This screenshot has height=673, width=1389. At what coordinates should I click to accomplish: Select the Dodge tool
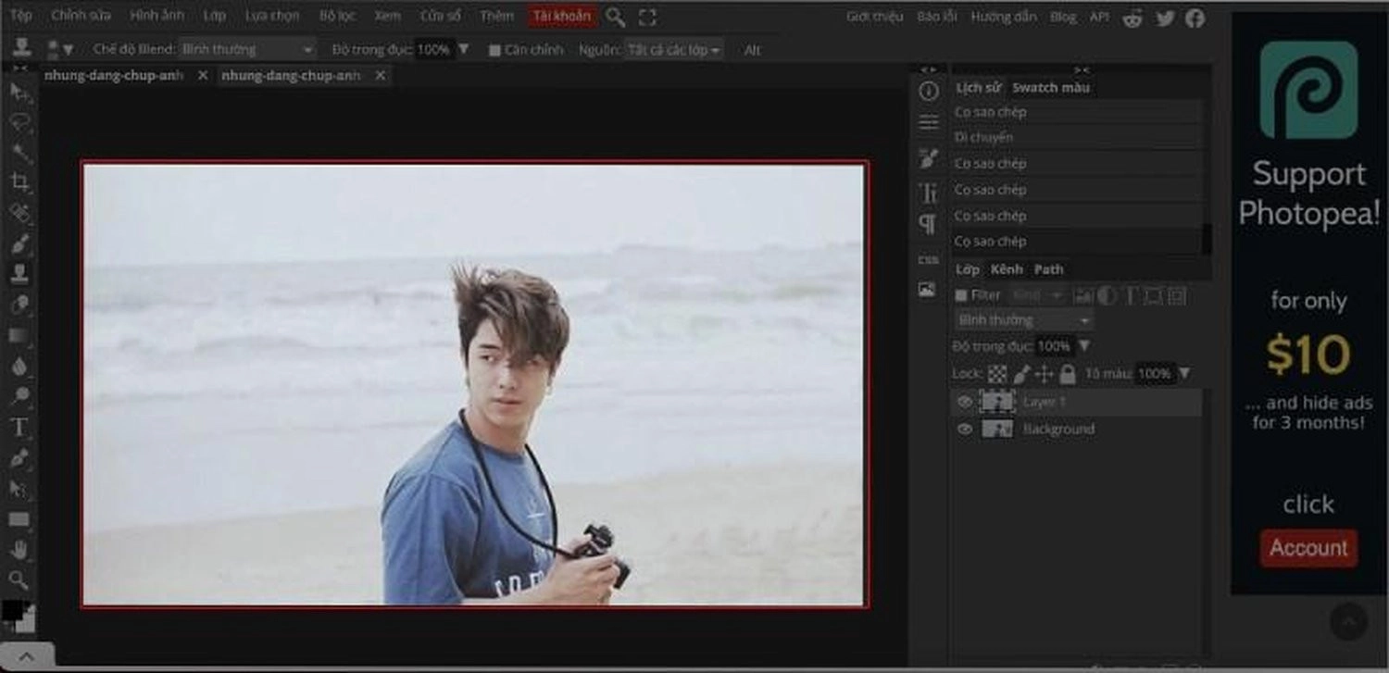point(19,396)
